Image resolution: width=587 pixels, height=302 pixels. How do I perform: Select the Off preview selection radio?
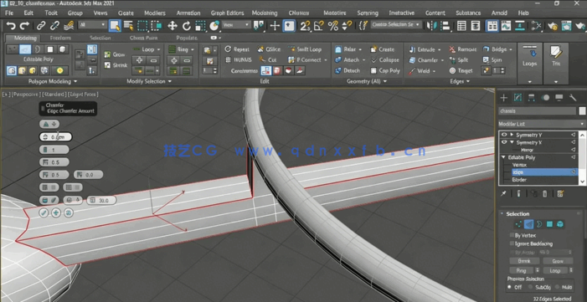(509, 287)
